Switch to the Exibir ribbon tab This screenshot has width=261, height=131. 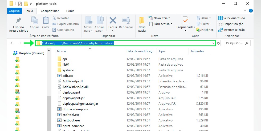[70, 11]
